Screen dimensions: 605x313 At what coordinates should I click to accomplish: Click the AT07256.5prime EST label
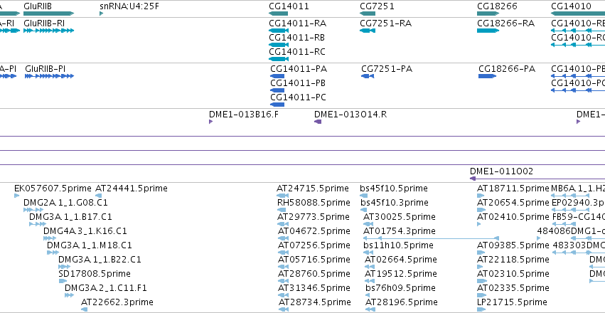click(314, 245)
